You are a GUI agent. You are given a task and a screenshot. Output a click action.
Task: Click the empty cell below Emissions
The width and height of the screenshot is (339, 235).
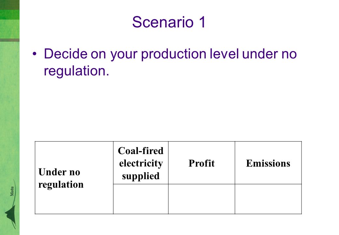click(x=268, y=199)
